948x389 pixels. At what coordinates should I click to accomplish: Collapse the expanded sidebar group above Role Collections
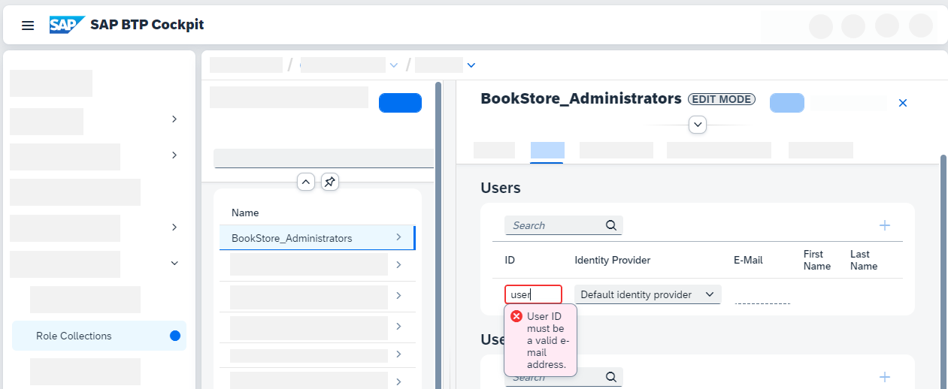pos(174,264)
